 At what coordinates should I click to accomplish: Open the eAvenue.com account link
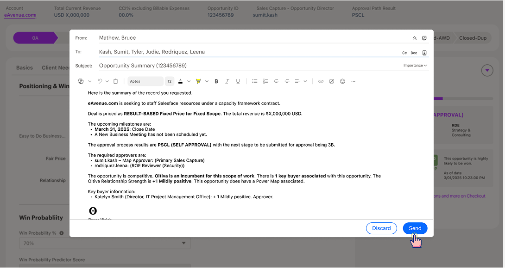tap(20, 15)
